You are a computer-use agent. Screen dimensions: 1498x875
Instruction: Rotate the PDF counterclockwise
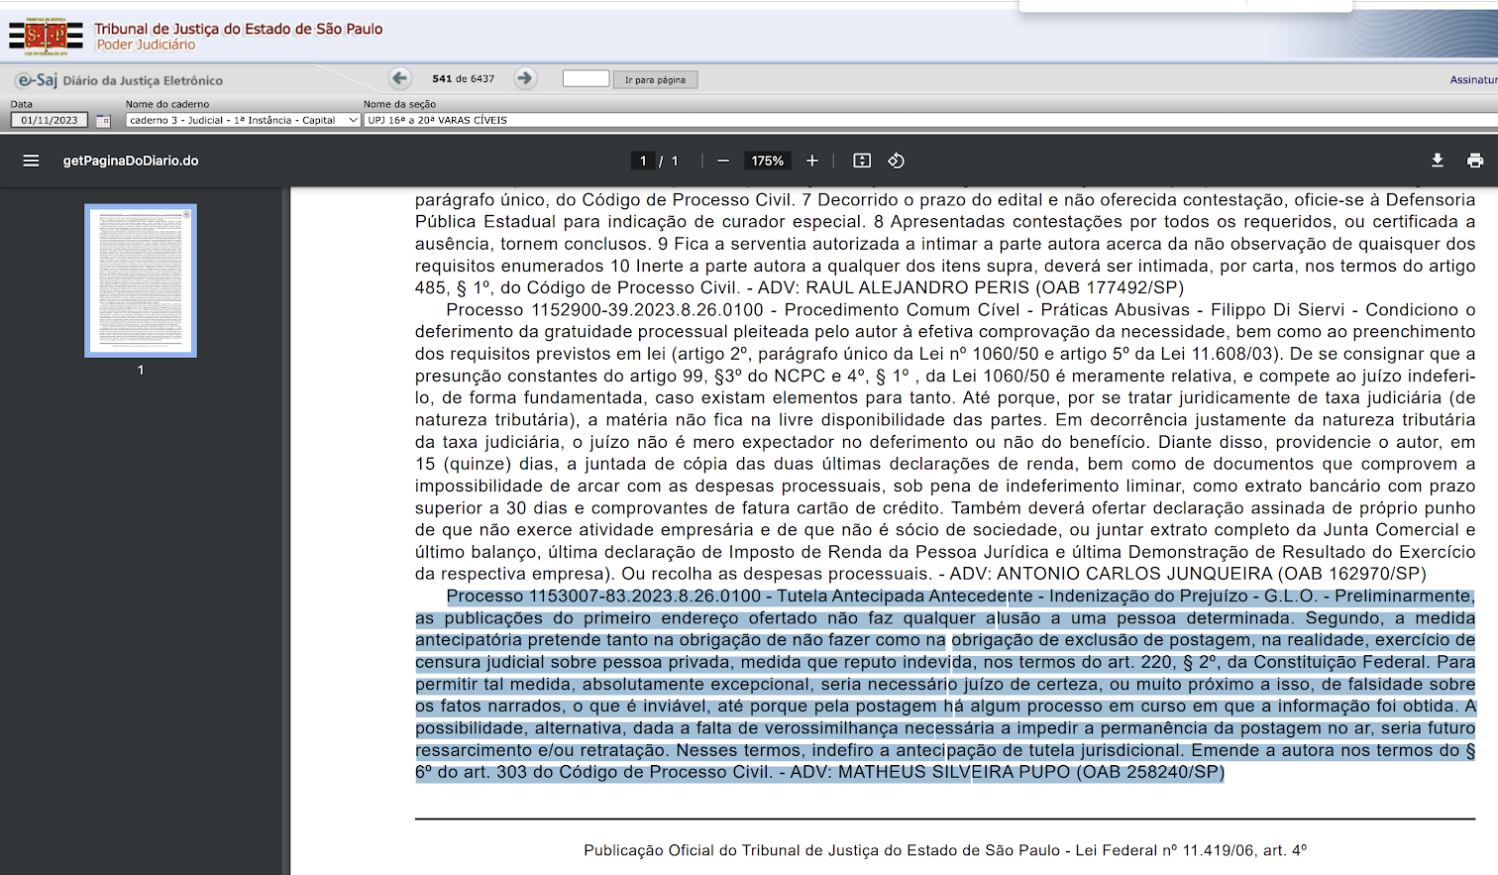pyautogui.click(x=896, y=161)
